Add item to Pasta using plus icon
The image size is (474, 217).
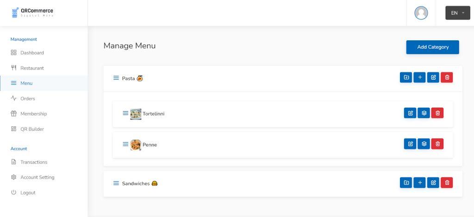tap(419, 77)
